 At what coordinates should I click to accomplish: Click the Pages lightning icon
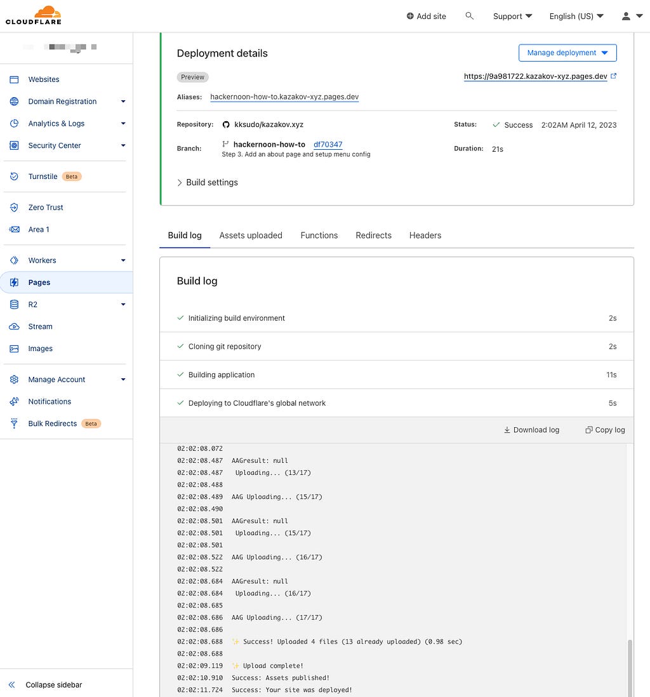pyautogui.click(x=14, y=282)
